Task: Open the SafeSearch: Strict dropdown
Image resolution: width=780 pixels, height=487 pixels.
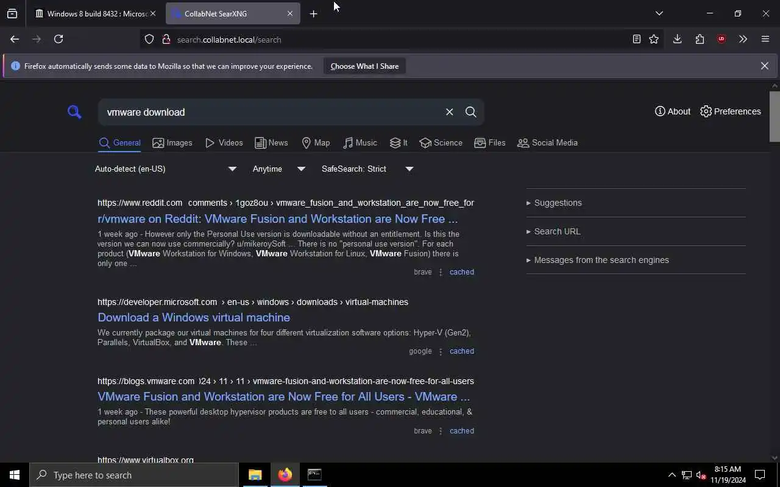Action: [x=367, y=169]
